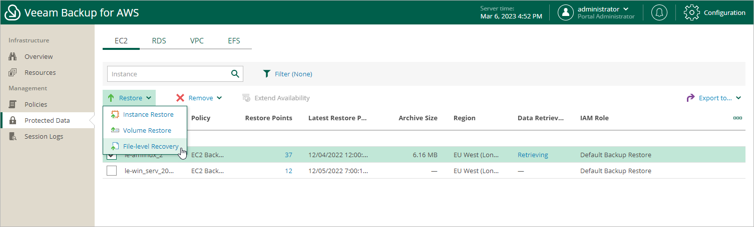Screen dimensions: 754x227
Task: Click the server time display
Action: (x=511, y=12)
